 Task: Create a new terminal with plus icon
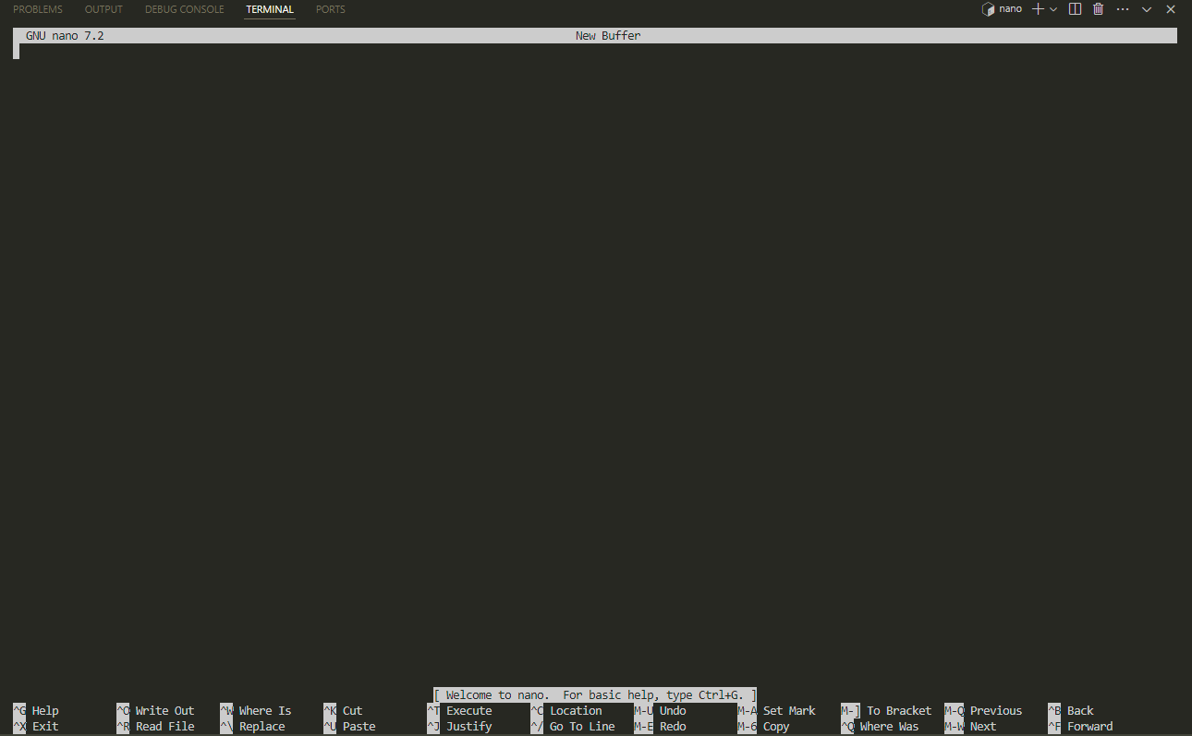coord(1038,9)
